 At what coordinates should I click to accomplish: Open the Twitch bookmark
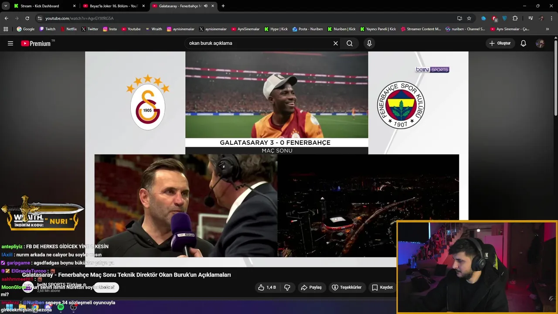(48, 29)
